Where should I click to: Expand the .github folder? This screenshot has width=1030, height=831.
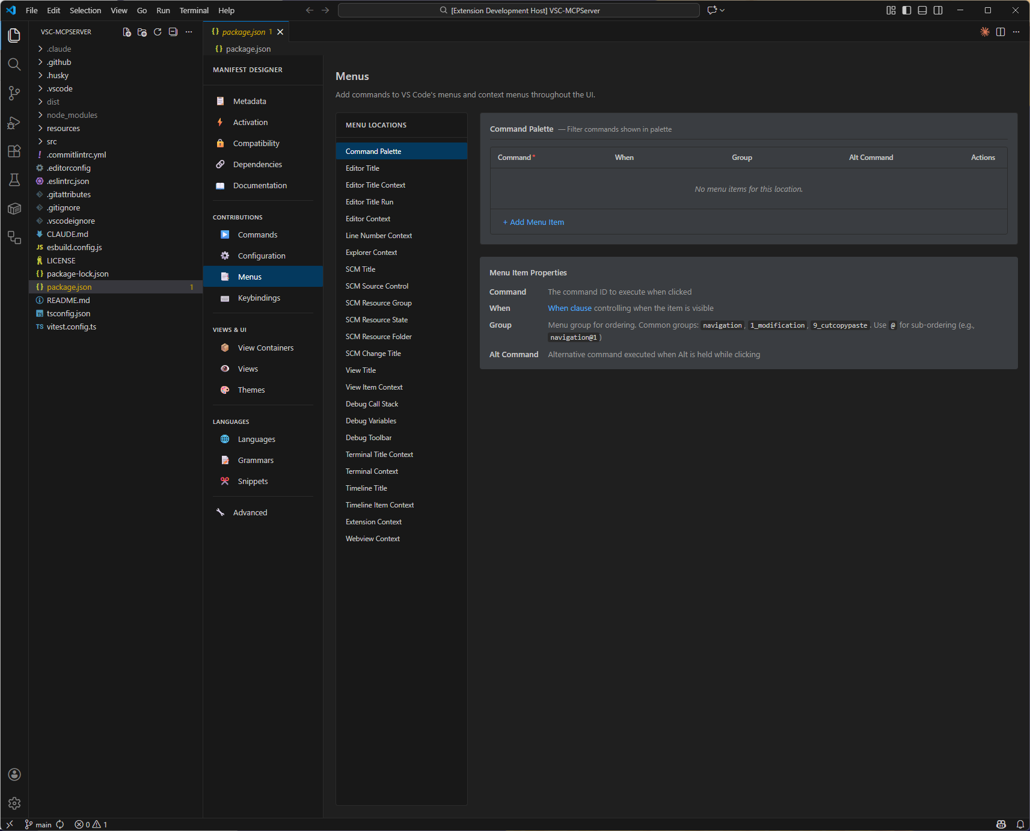(x=115, y=62)
